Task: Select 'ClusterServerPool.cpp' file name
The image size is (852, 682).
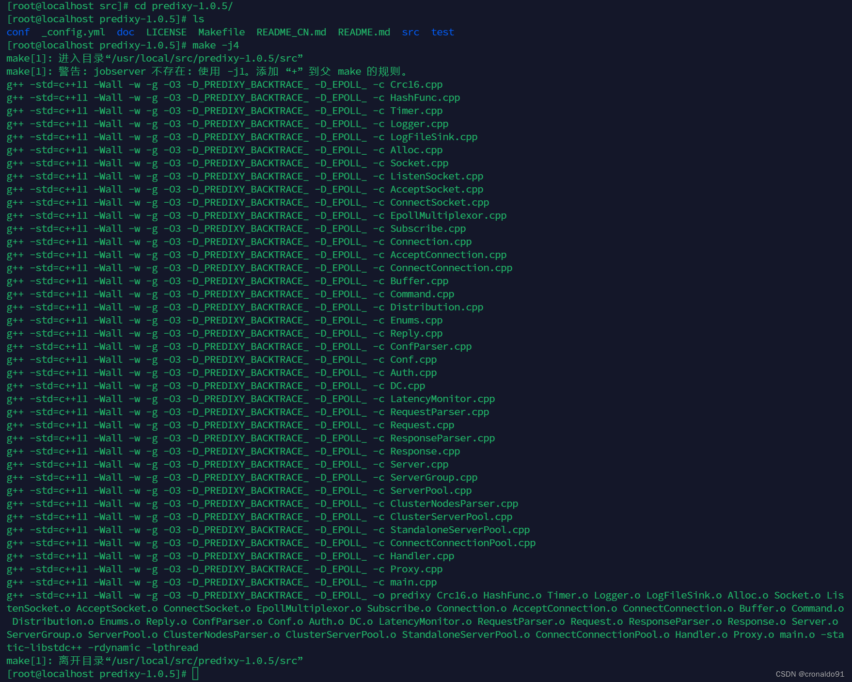Action: 452,517
